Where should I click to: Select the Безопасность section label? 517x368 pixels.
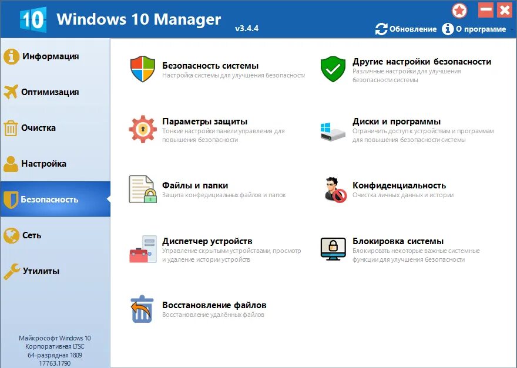point(49,200)
